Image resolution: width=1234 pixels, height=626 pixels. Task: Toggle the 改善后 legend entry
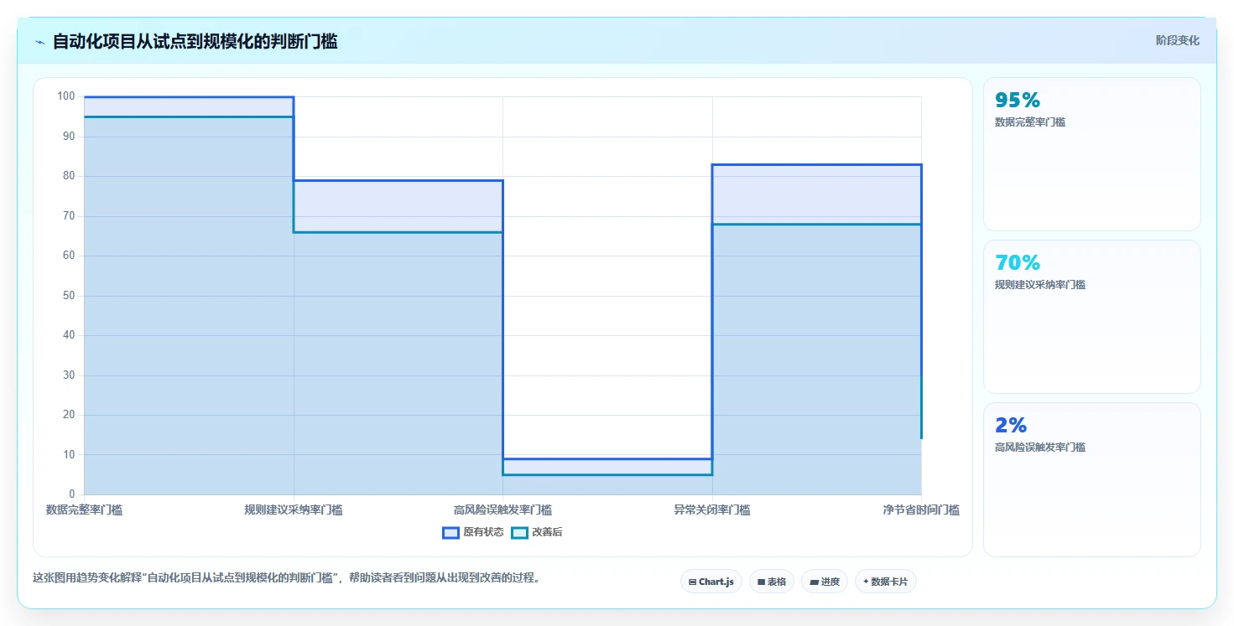tap(537, 532)
